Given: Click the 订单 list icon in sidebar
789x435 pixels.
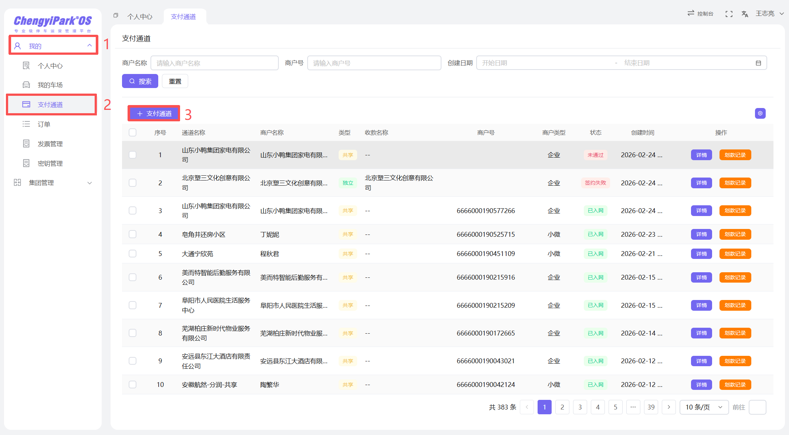Looking at the screenshot, I should tap(26, 124).
